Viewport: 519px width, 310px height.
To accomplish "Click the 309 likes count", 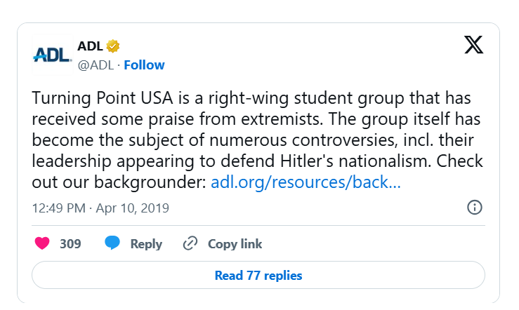I will [70, 244].
